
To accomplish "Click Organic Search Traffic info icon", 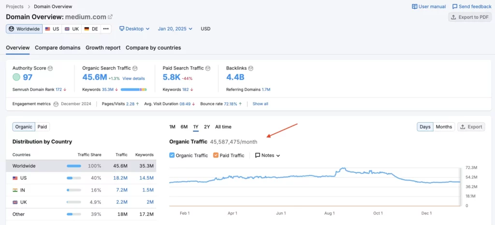I will tap(135, 68).
